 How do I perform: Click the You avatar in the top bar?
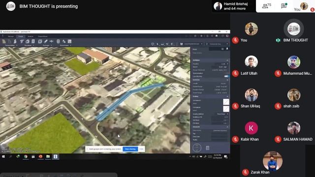point(304,6)
